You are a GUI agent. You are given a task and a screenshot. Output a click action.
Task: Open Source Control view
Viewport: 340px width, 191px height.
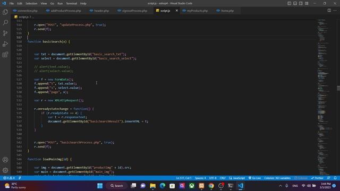pyautogui.click(x=5, y=33)
